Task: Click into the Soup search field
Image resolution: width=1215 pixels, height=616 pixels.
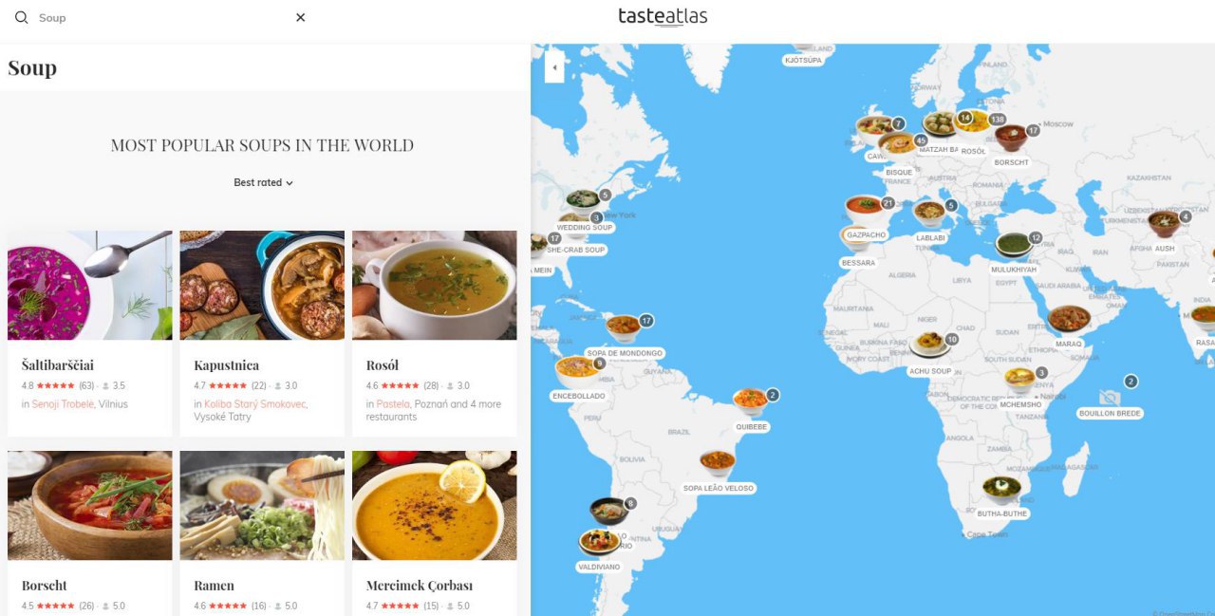Action: coord(161,17)
